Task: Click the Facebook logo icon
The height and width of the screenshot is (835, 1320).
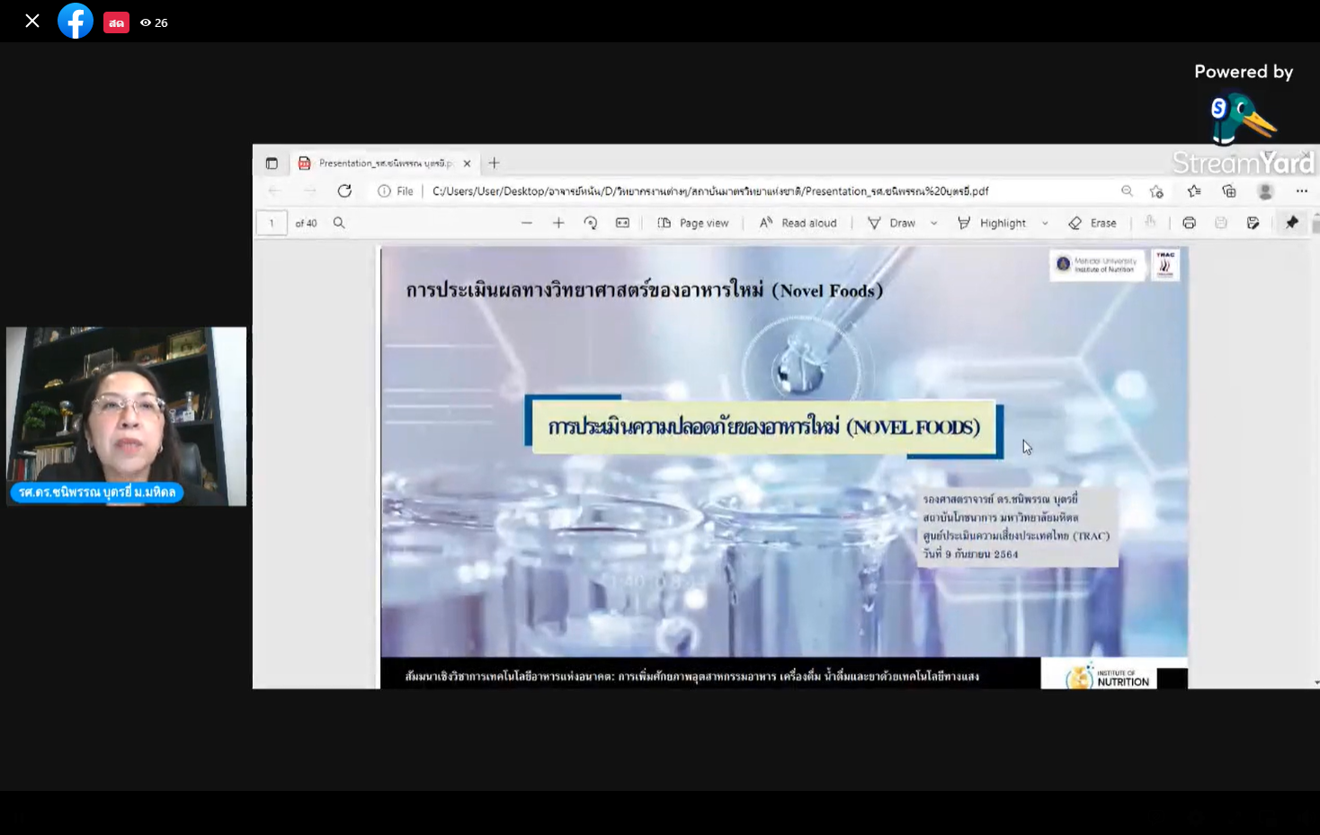Action: pyautogui.click(x=76, y=21)
